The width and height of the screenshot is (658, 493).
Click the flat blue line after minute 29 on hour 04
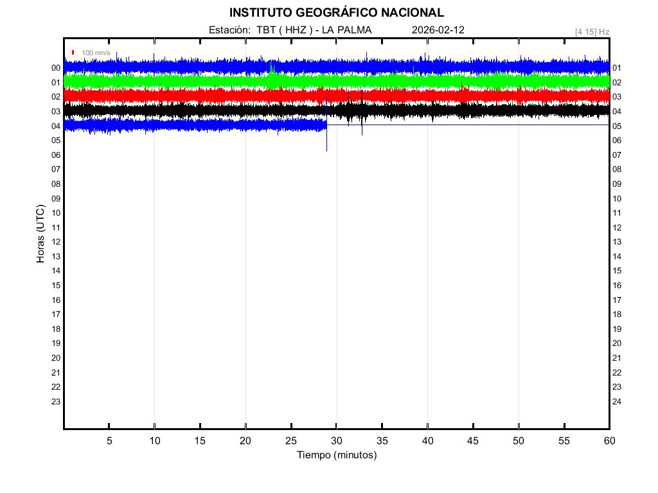(468, 125)
